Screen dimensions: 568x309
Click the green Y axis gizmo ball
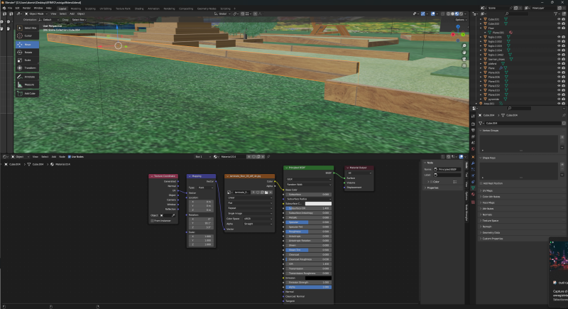click(464, 35)
